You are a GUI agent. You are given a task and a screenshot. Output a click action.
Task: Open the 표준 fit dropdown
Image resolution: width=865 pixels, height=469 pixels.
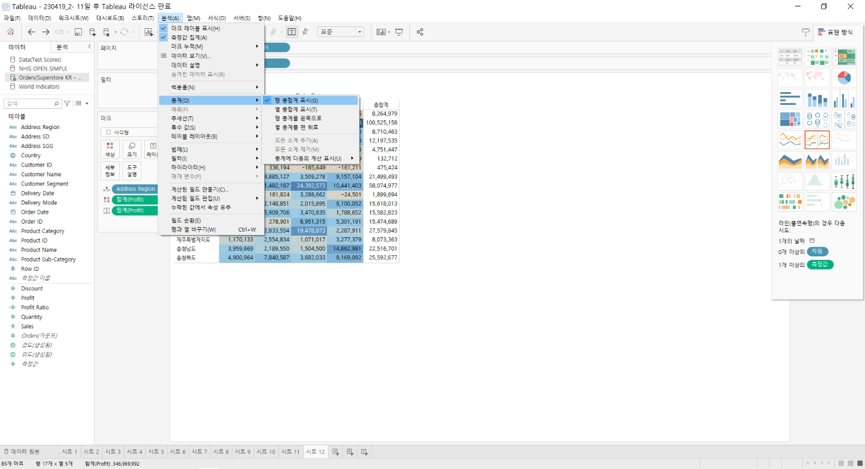(x=341, y=32)
